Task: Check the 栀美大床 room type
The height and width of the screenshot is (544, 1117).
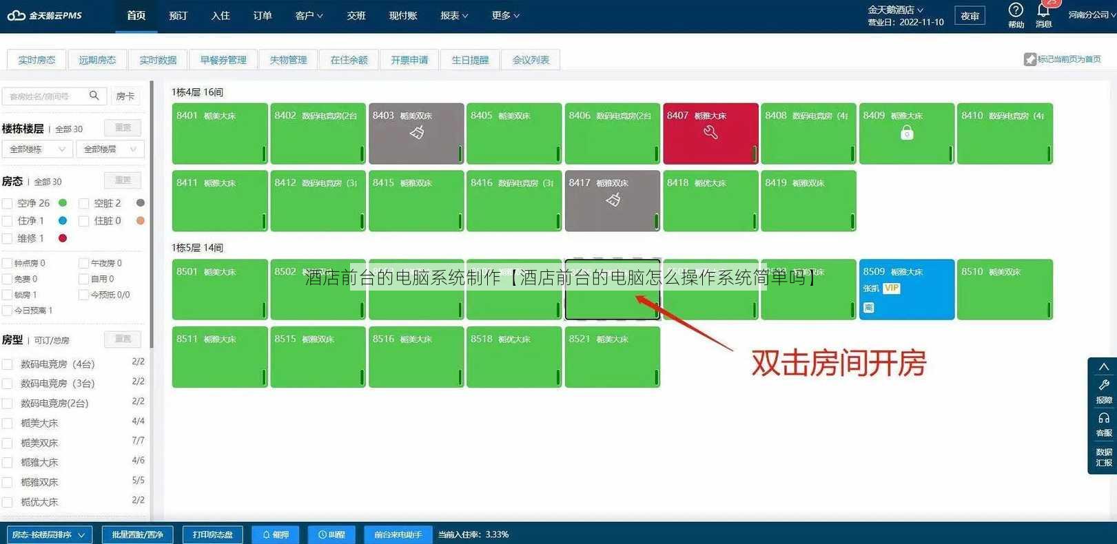Action: (8, 423)
